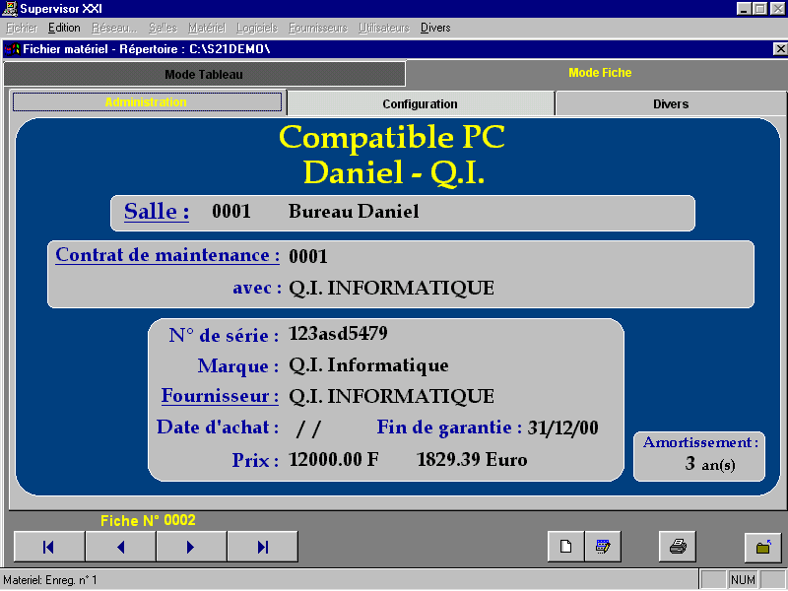
Task: Create a new blank fiche icon
Action: tap(565, 547)
